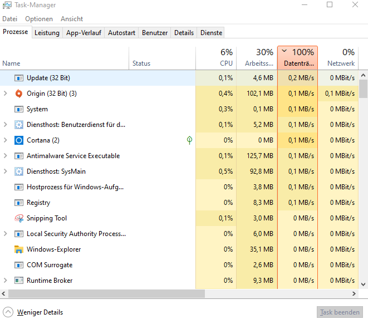The width and height of the screenshot is (368, 324).
Task: Sort by the Arbeitss... memory column header
Action: (x=257, y=58)
